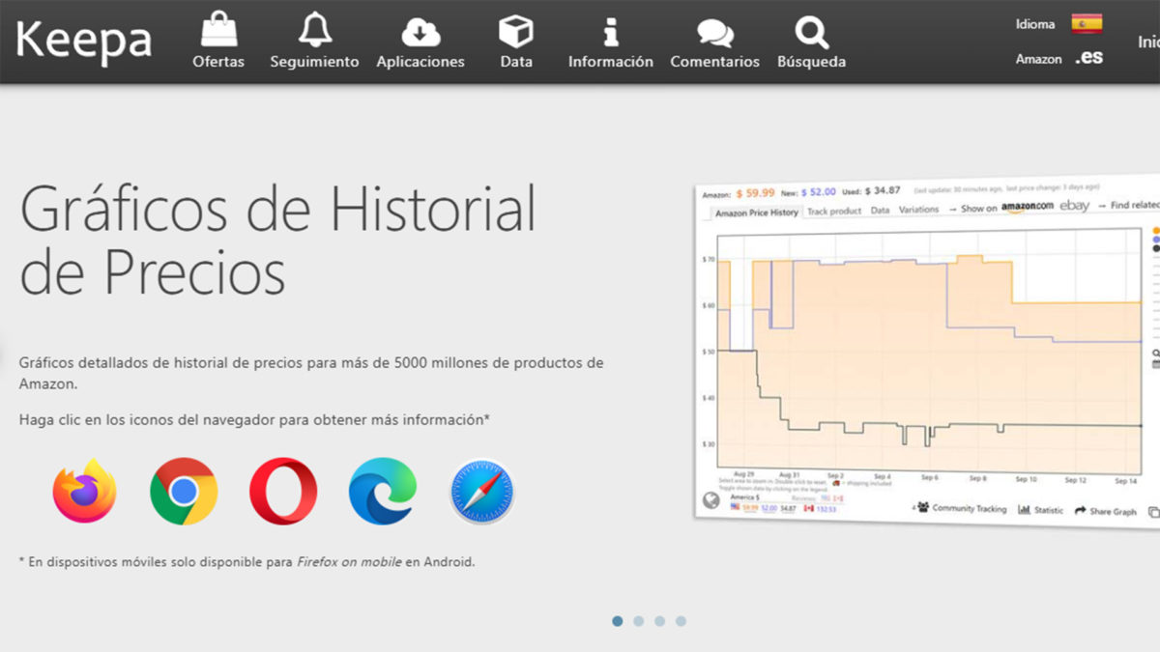Select third carousel dot
The height and width of the screenshot is (652, 1160).
pos(660,621)
